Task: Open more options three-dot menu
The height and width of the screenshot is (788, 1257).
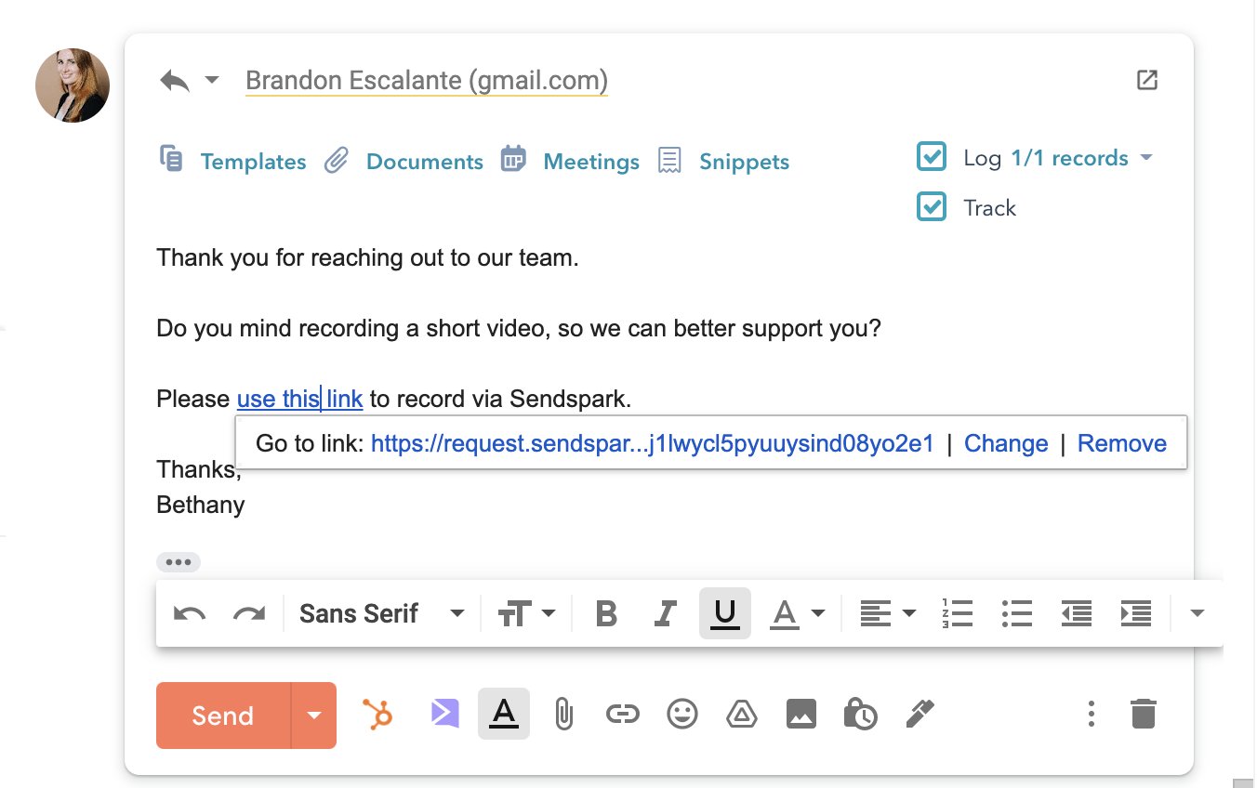Action: [x=1092, y=714]
